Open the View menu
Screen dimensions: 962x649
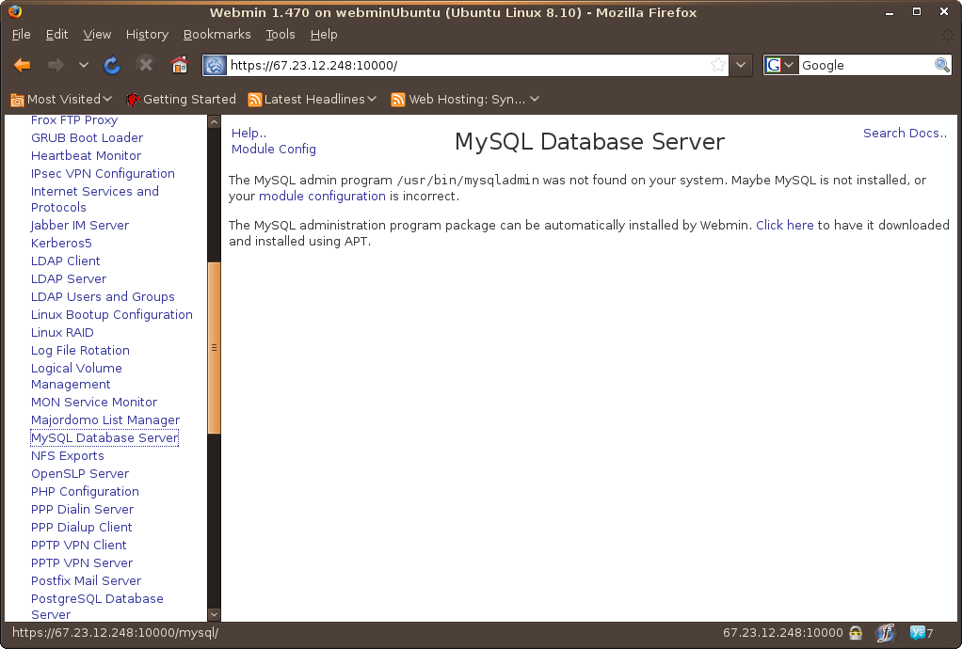[x=97, y=34]
